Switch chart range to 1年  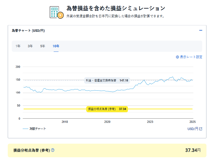pos(18,46)
